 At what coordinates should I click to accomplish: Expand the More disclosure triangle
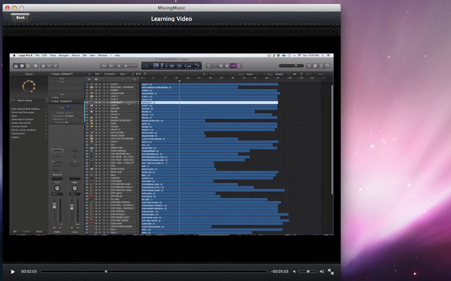point(52,97)
